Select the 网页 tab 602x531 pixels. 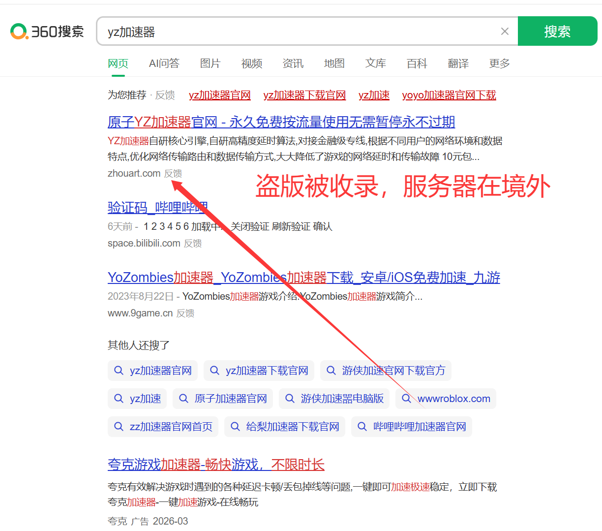pyautogui.click(x=118, y=63)
